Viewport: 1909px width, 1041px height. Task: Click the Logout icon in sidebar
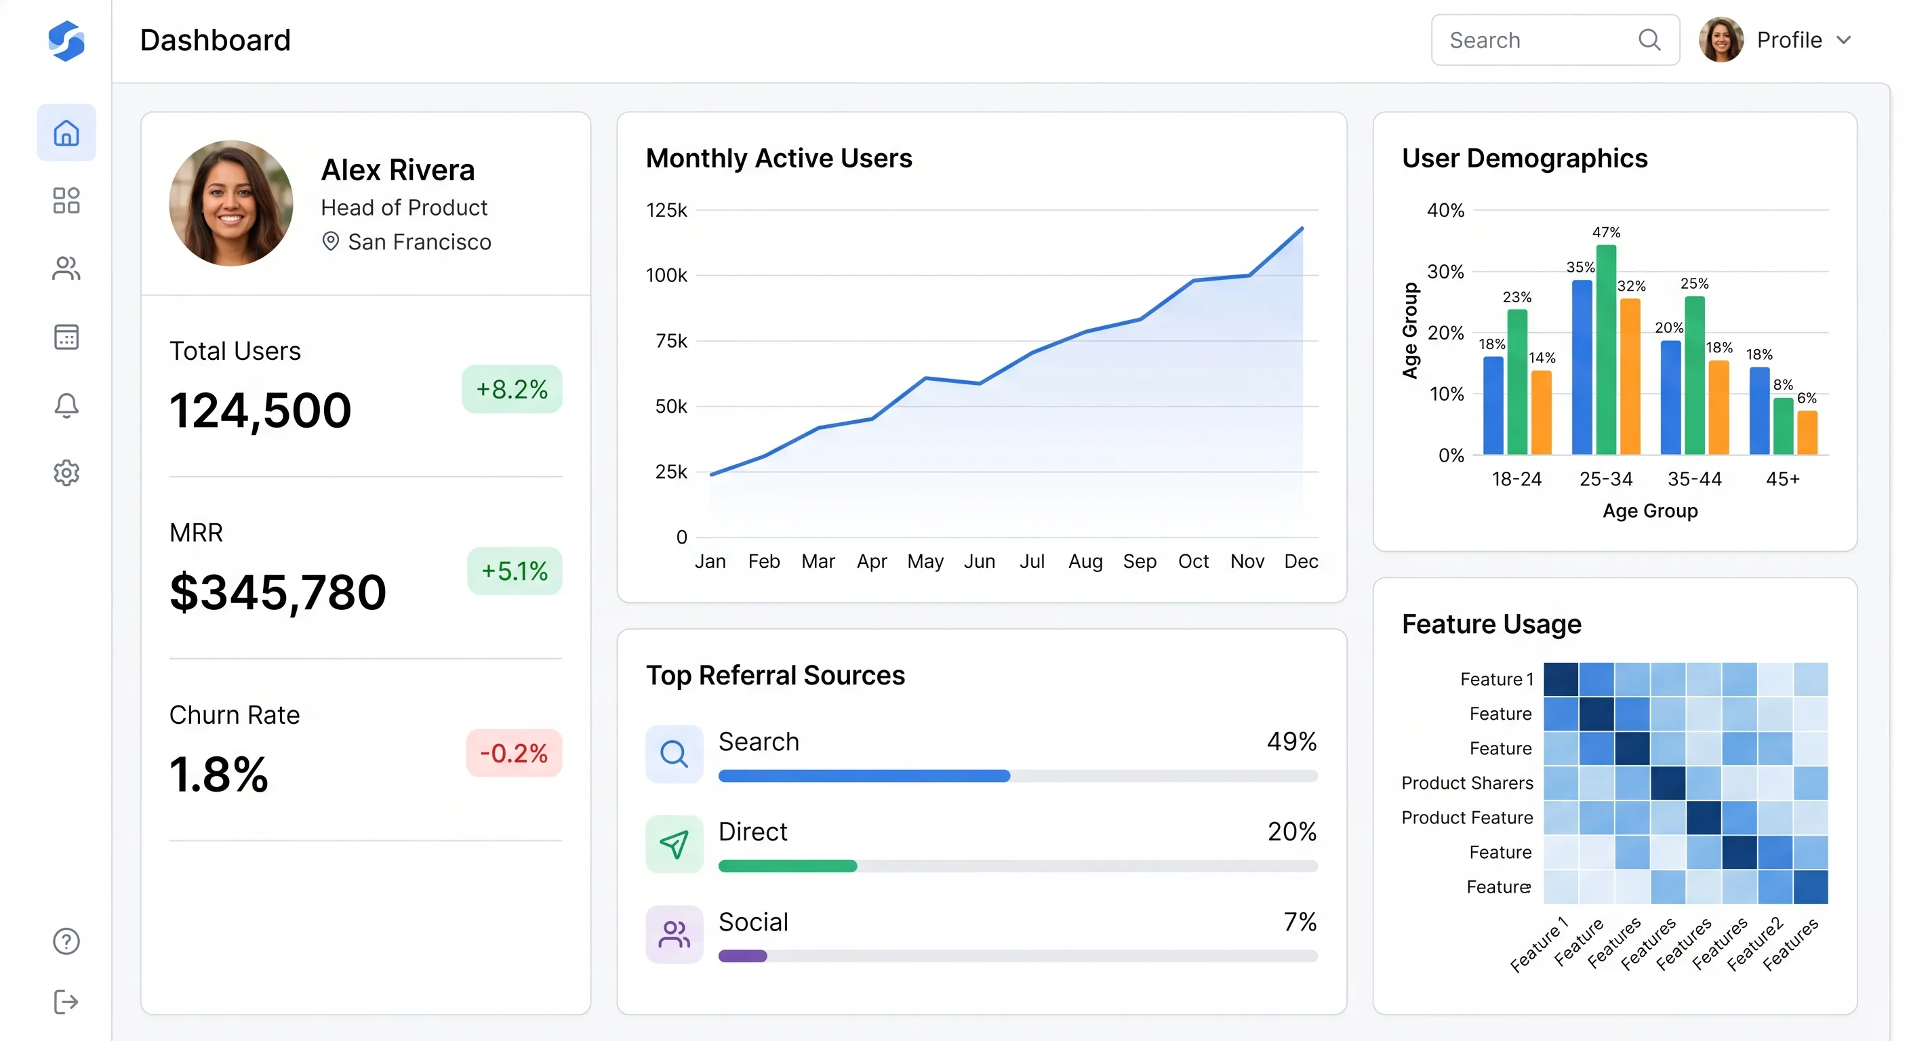(x=66, y=1002)
